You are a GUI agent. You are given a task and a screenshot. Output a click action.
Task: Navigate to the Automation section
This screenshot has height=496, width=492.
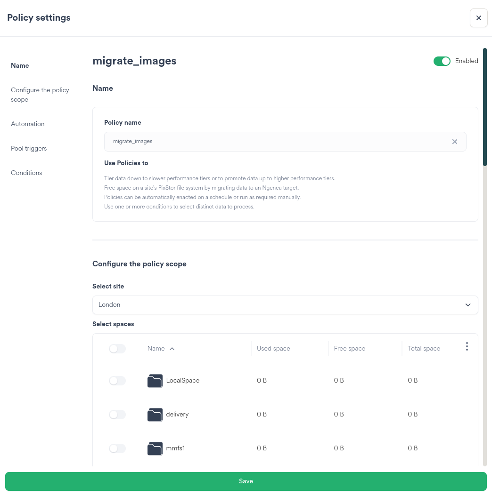[x=27, y=124]
